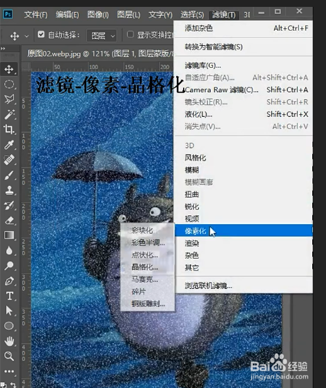Select the Zoom tool
The height and width of the screenshot is (388, 326).
coord(9,356)
